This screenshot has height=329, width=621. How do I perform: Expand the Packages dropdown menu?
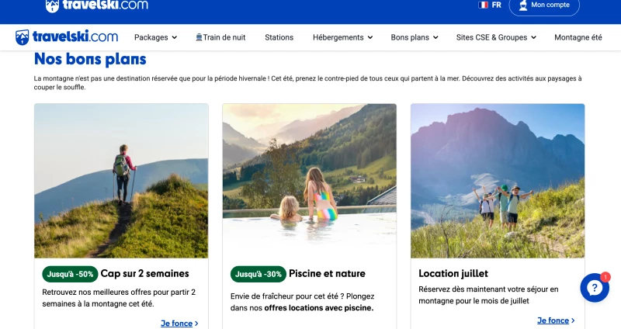(x=155, y=37)
